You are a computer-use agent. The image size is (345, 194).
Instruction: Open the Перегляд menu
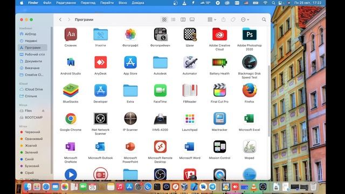88,3
